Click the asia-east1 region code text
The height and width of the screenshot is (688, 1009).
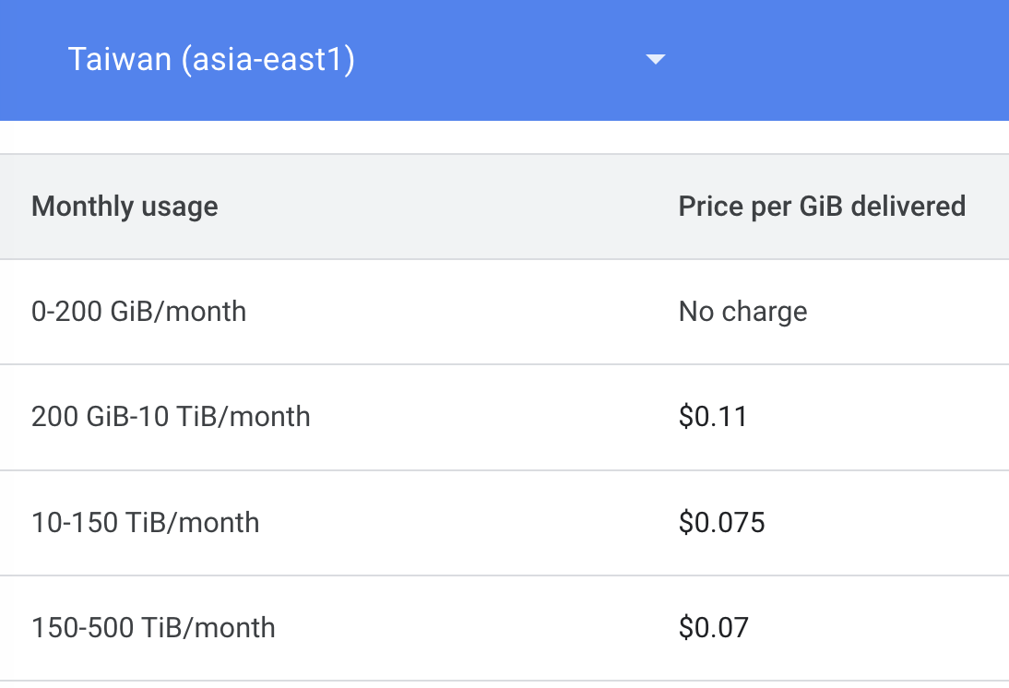tap(267, 60)
